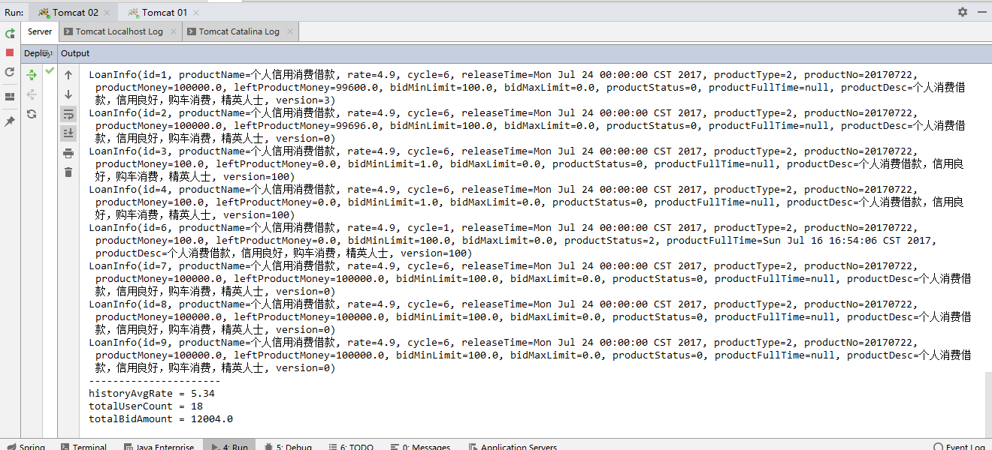Image resolution: width=992 pixels, height=450 pixels.
Task: Jump down the stack trace arrow
Action: (x=68, y=94)
